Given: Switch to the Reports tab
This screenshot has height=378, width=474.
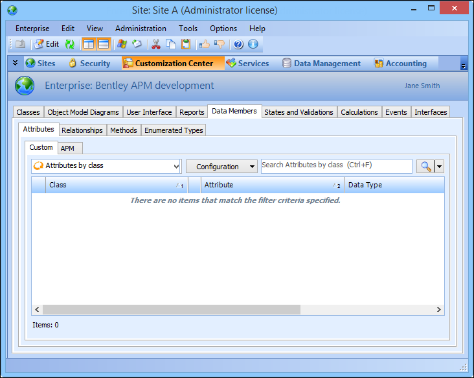Looking at the screenshot, I should point(192,112).
